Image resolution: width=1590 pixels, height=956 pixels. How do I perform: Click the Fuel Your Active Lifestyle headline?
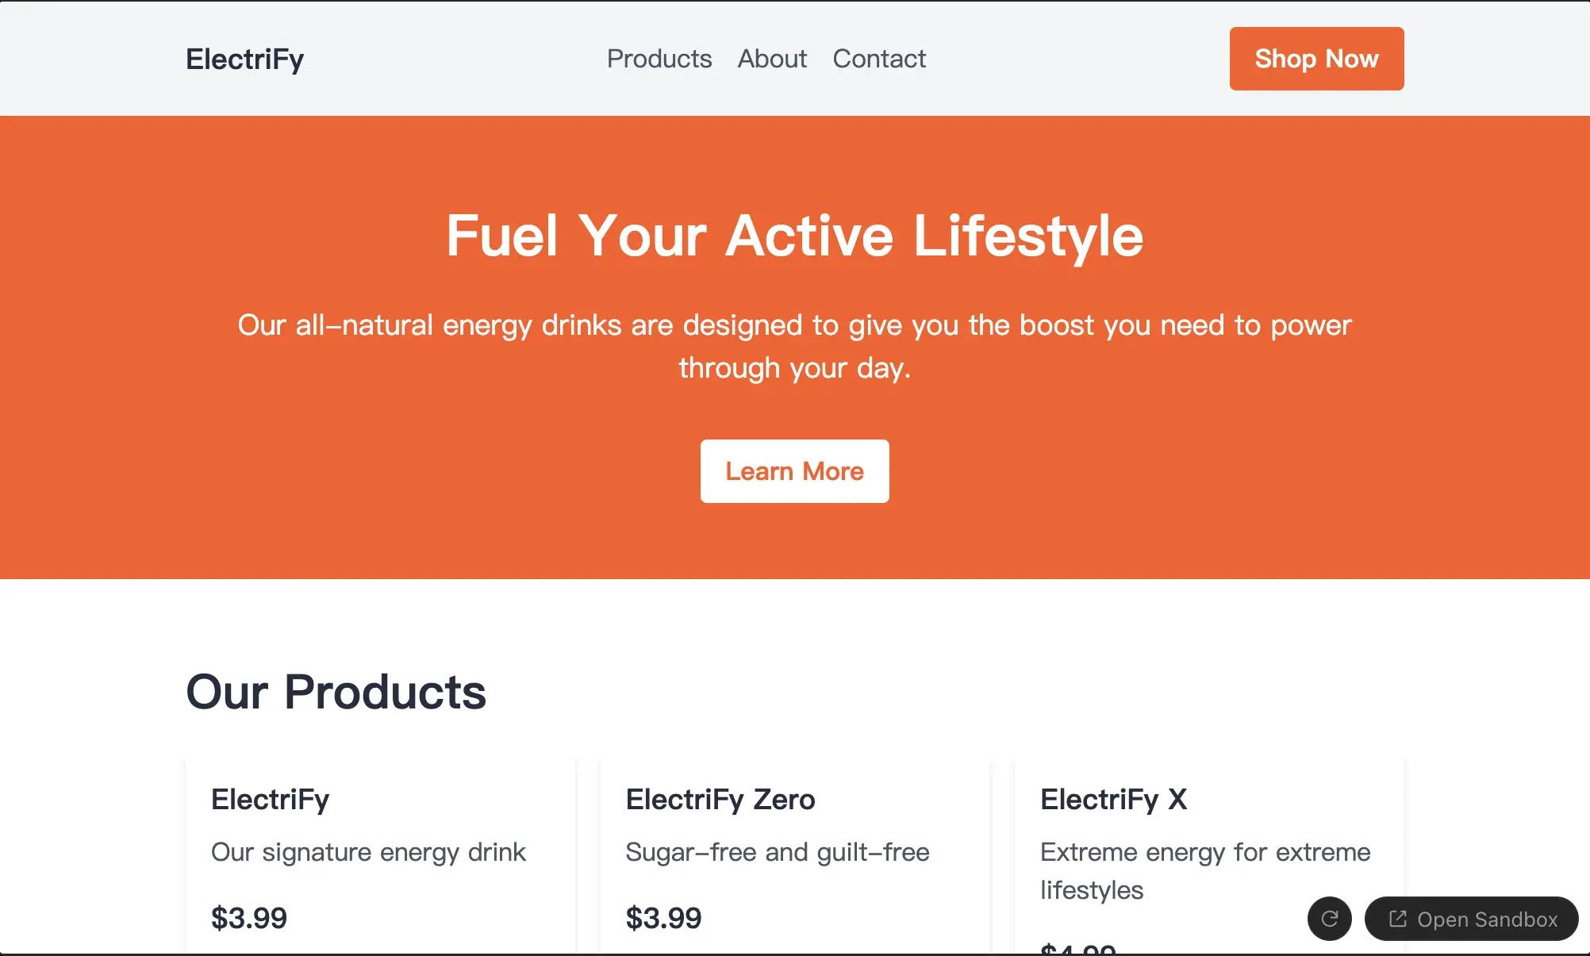(x=794, y=236)
